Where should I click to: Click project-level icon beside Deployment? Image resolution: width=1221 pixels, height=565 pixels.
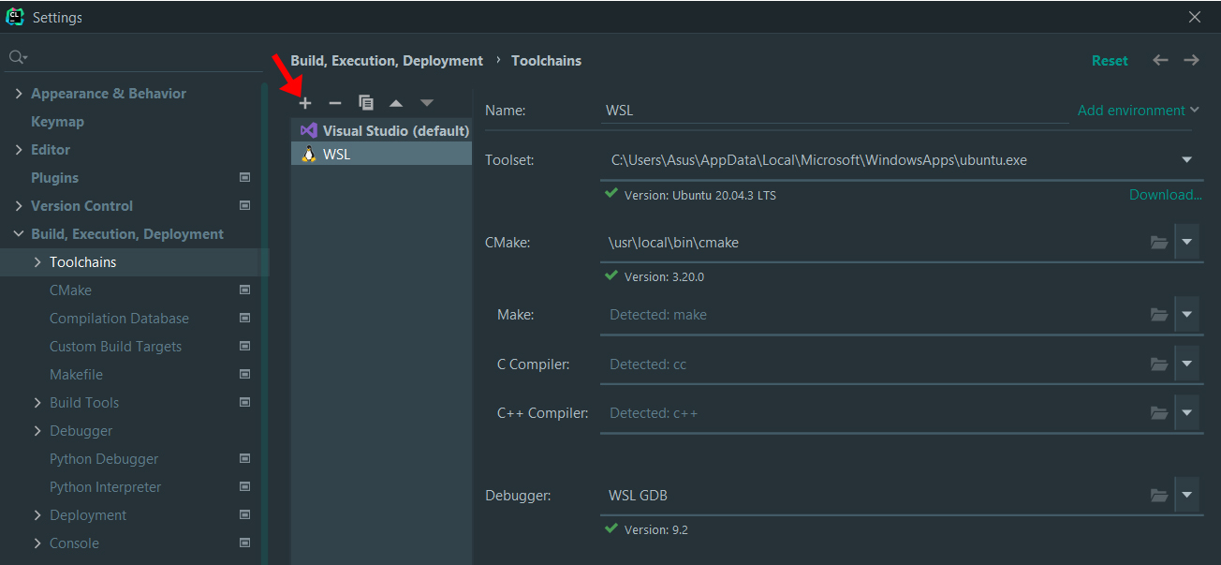point(244,514)
